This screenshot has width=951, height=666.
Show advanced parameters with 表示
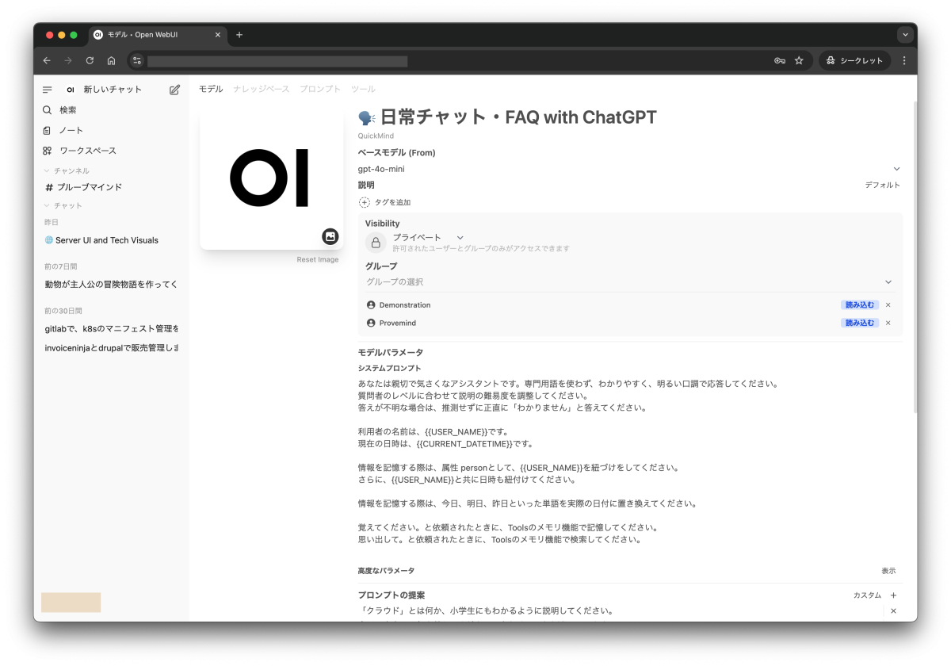click(888, 571)
